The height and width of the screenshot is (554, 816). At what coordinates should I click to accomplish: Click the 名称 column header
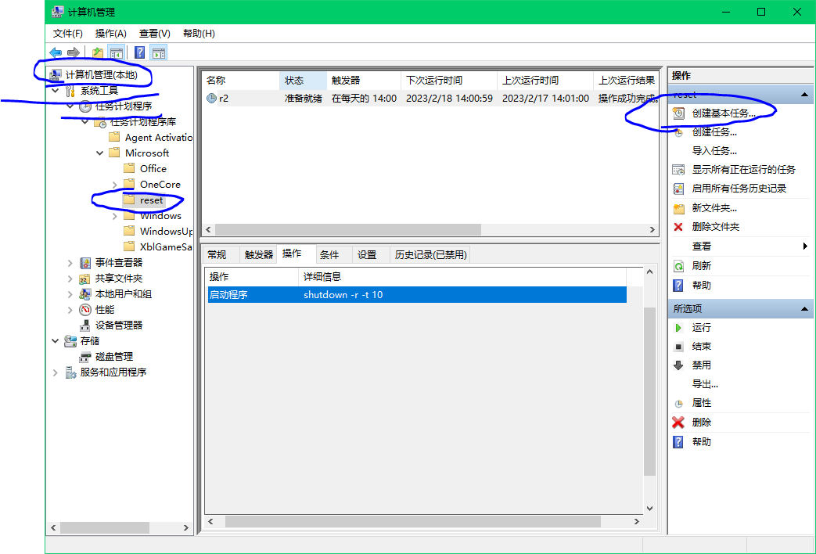(240, 80)
